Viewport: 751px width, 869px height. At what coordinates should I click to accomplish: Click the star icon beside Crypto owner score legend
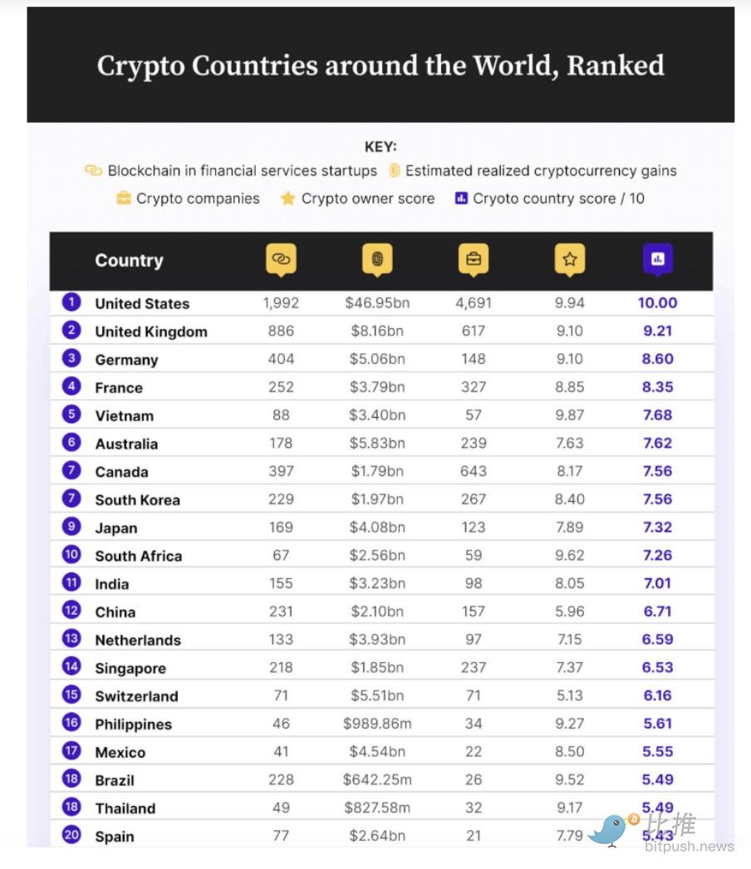click(x=287, y=198)
